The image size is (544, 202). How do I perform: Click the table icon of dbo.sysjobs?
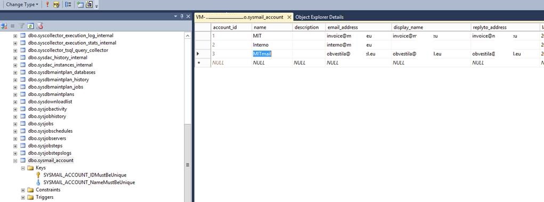(x=23, y=124)
